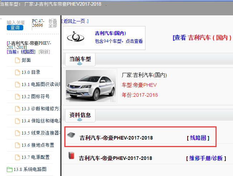The height and width of the screenshot is (176, 233).
Task: Open 13.6 接地点布置 item
Action: tap(38, 145)
